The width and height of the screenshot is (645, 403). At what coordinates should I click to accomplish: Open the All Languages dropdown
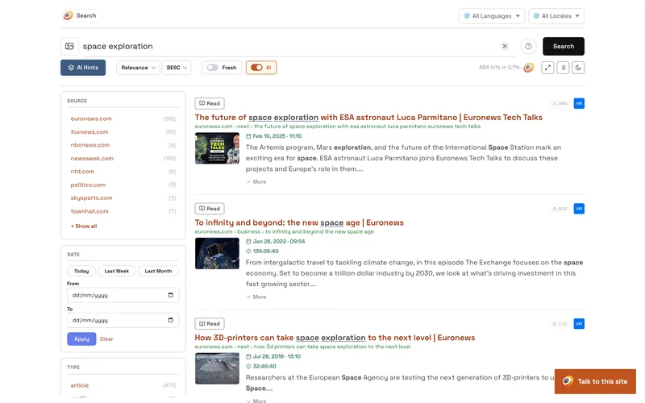[x=492, y=16]
